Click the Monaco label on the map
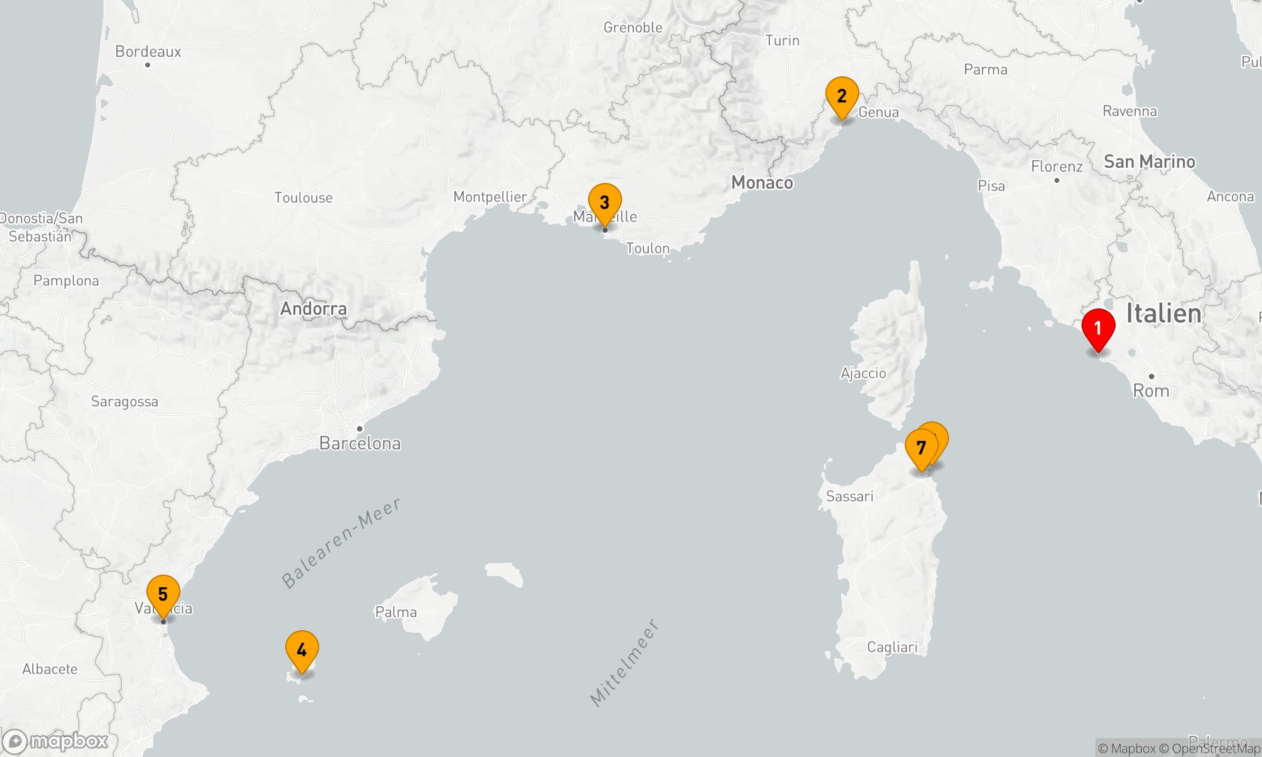Viewport: 1262px width, 757px height. coord(762,183)
